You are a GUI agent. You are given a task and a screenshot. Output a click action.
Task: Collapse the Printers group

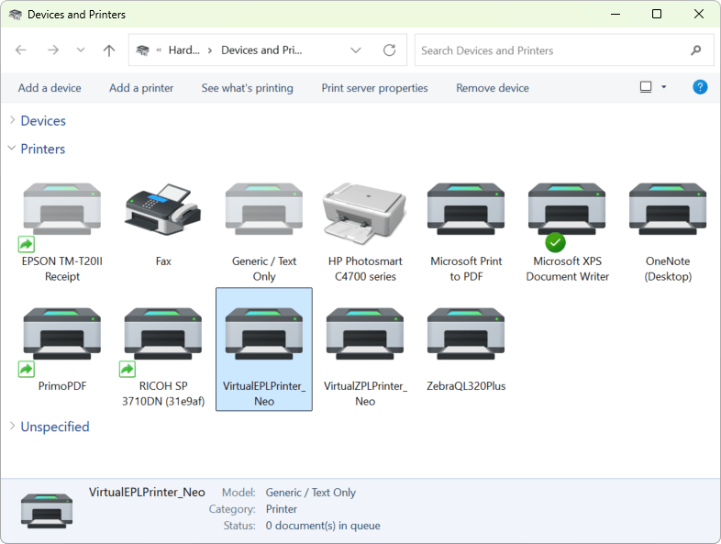pyautogui.click(x=12, y=148)
